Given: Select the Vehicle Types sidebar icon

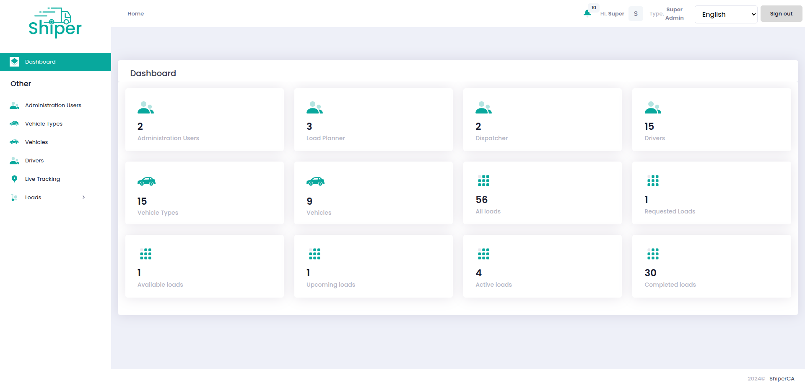Looking at the screenshot, I should coord(14,123).
